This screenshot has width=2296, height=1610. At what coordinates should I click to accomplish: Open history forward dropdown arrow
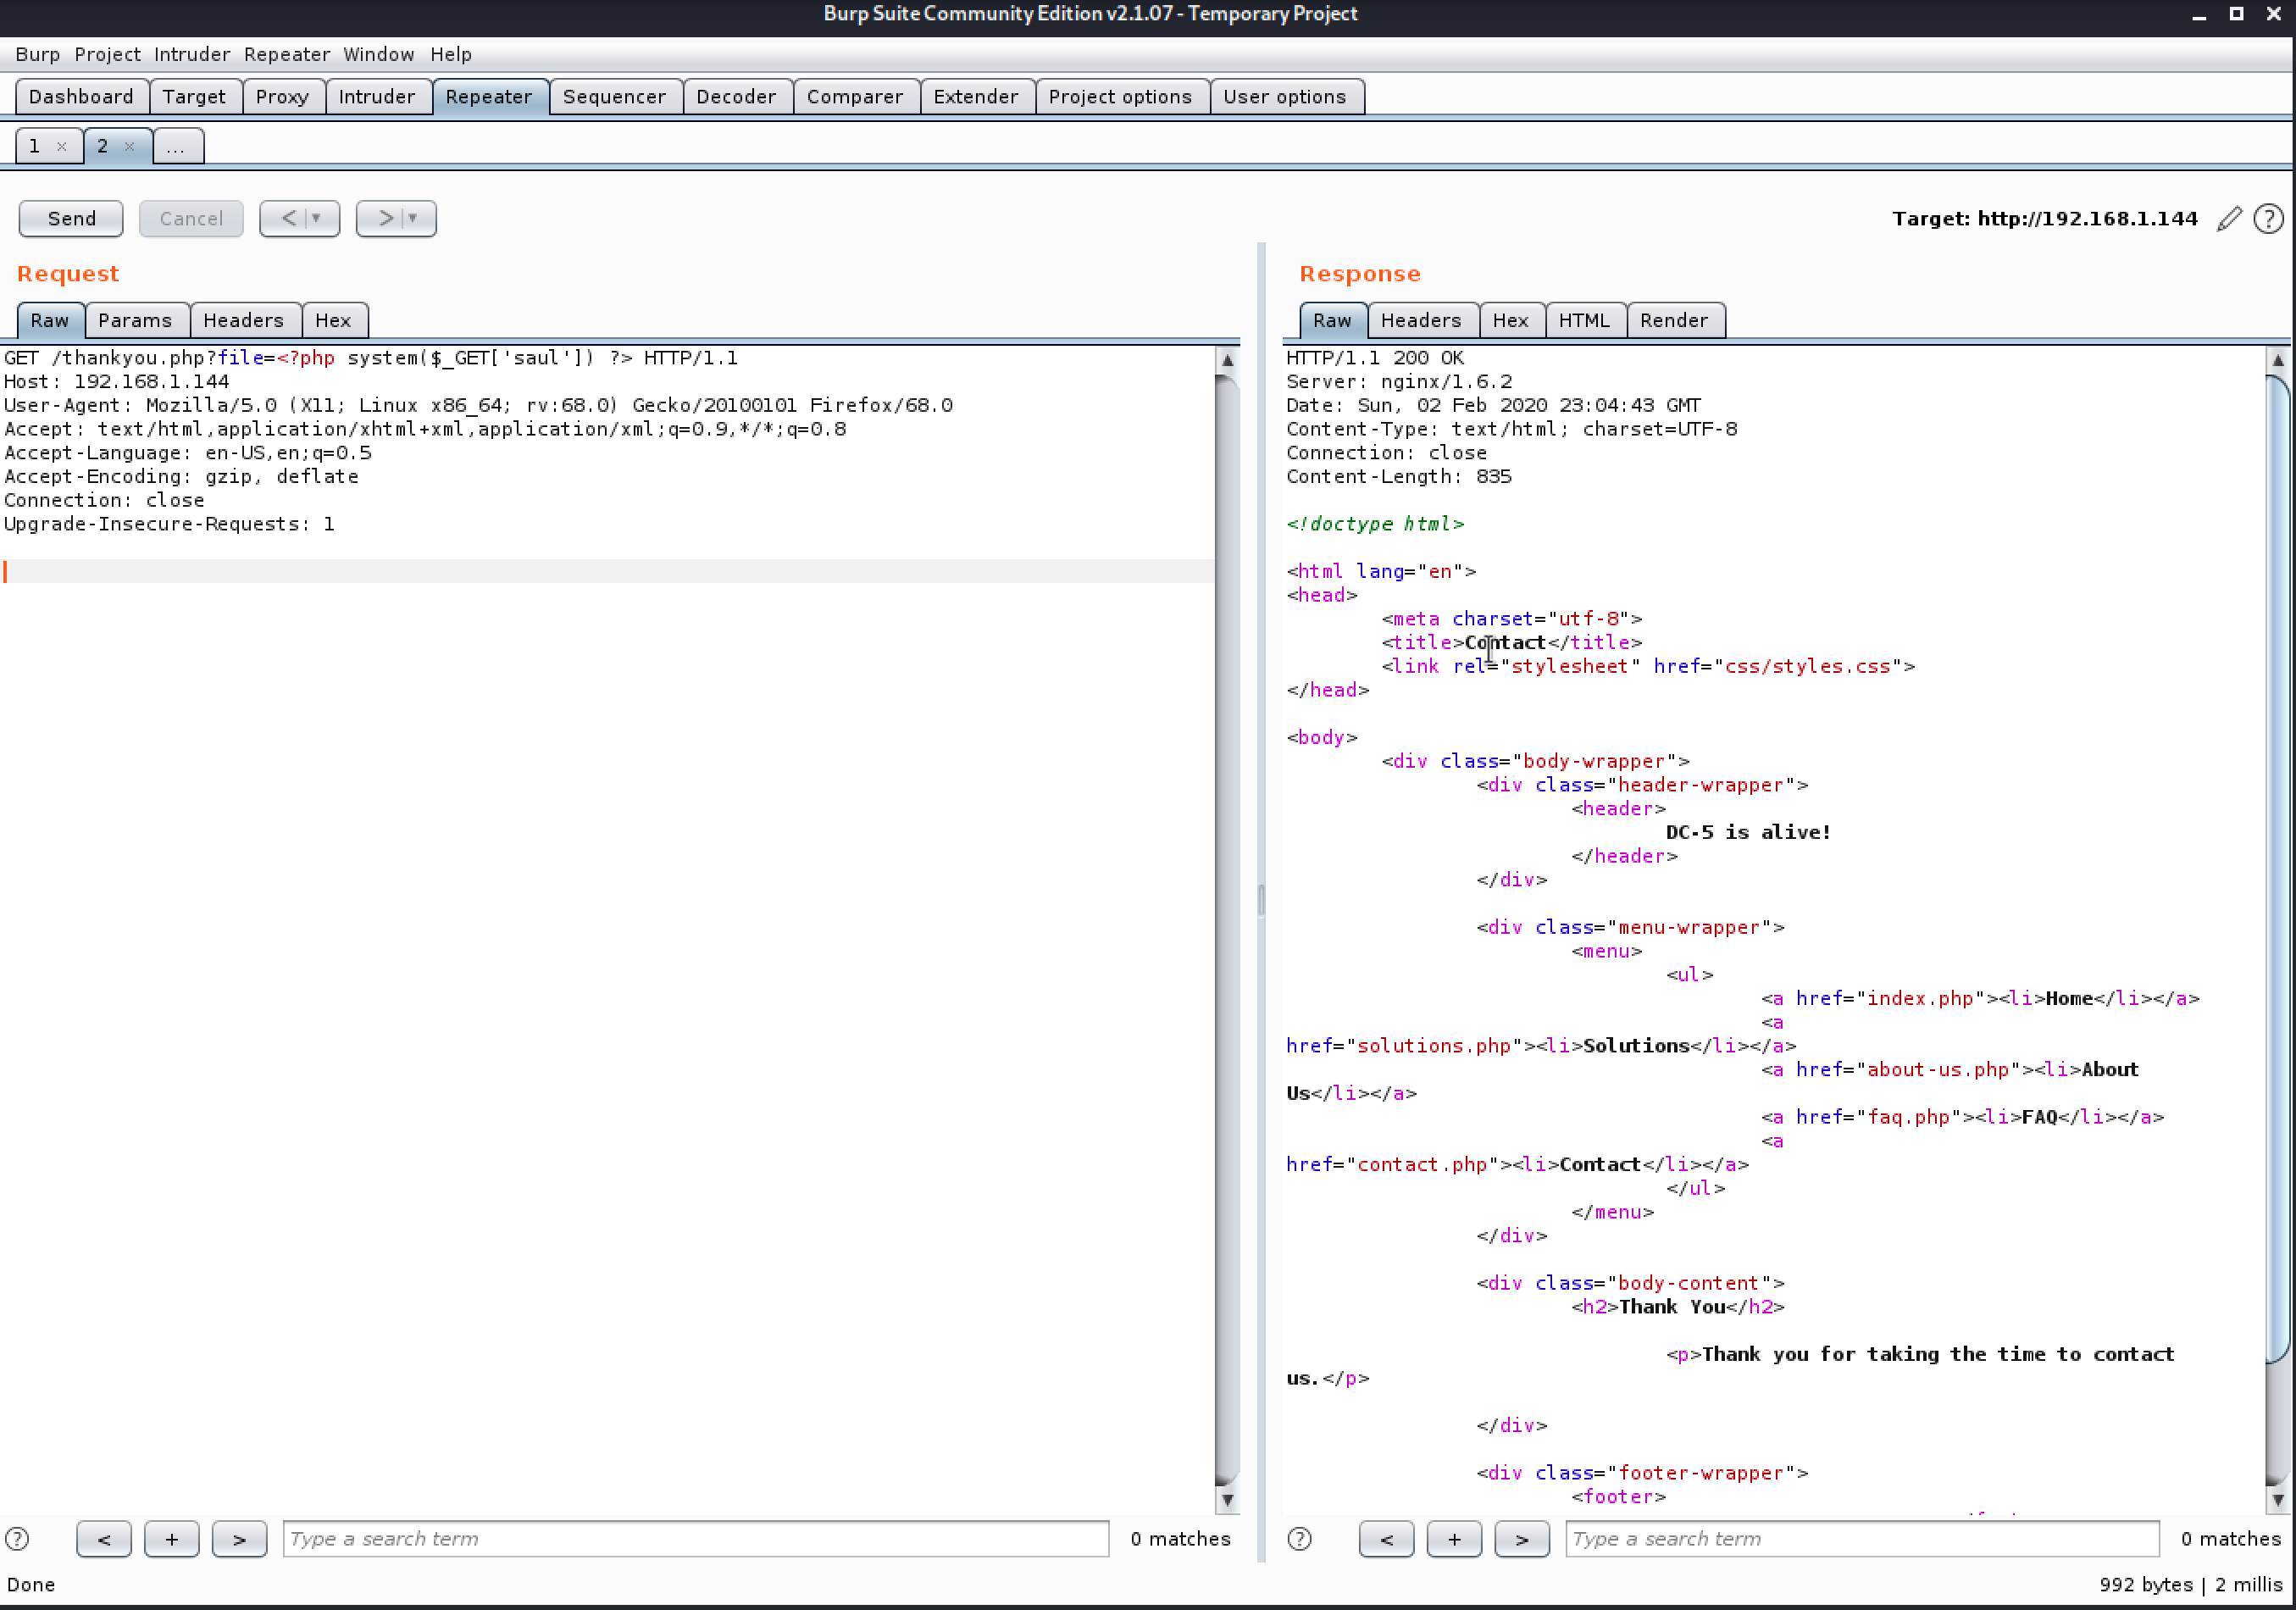[x=413, y=218]
